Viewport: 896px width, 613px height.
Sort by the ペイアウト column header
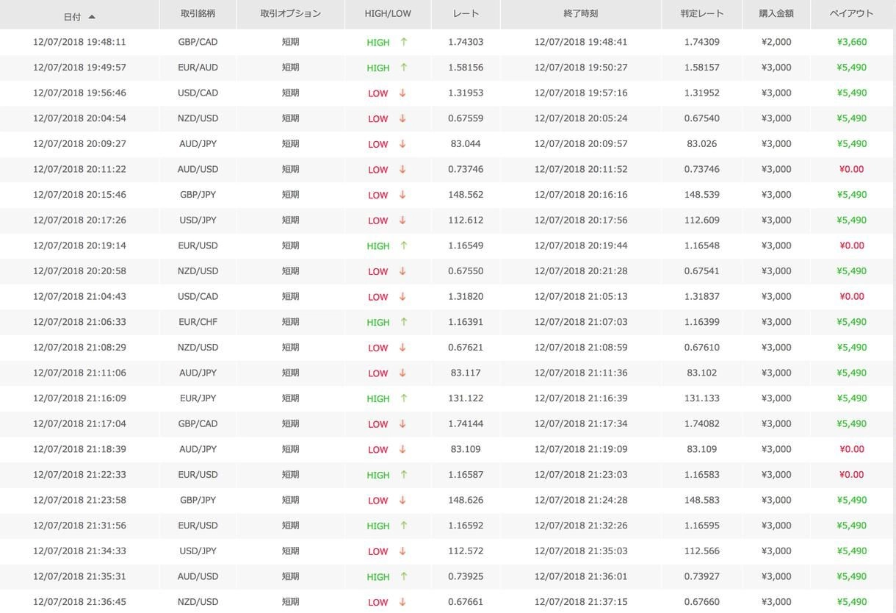tap(851, 14)
